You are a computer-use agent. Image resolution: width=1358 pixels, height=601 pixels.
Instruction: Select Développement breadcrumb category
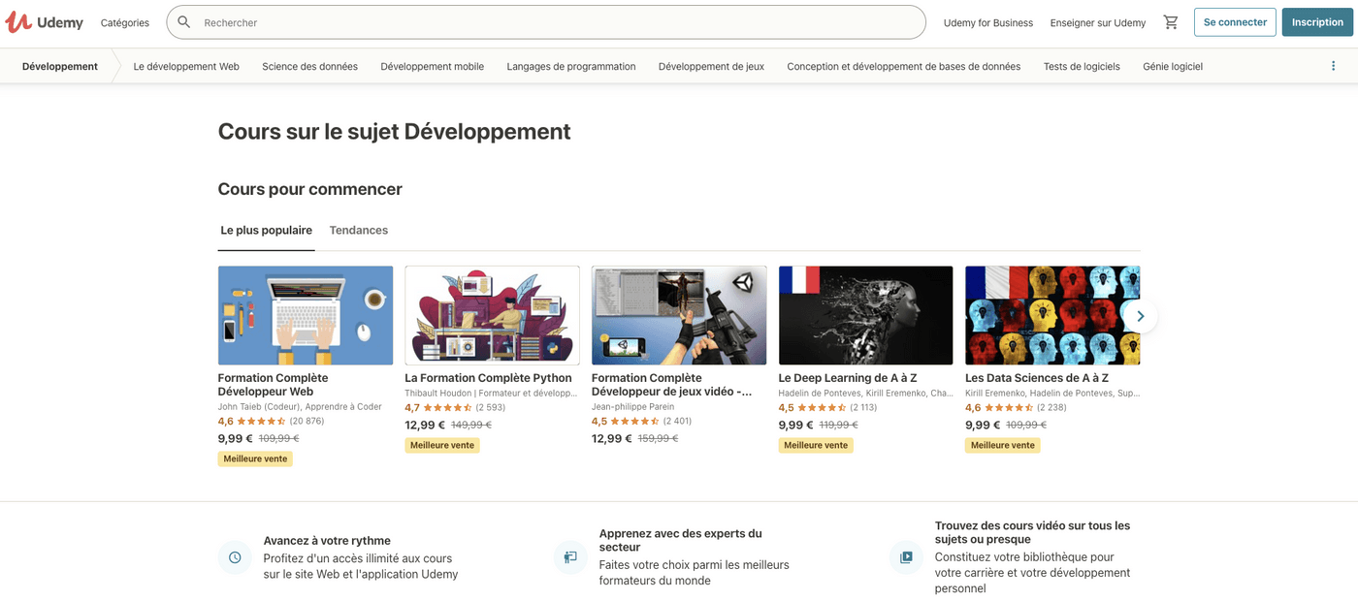click(x=60, y=67)
